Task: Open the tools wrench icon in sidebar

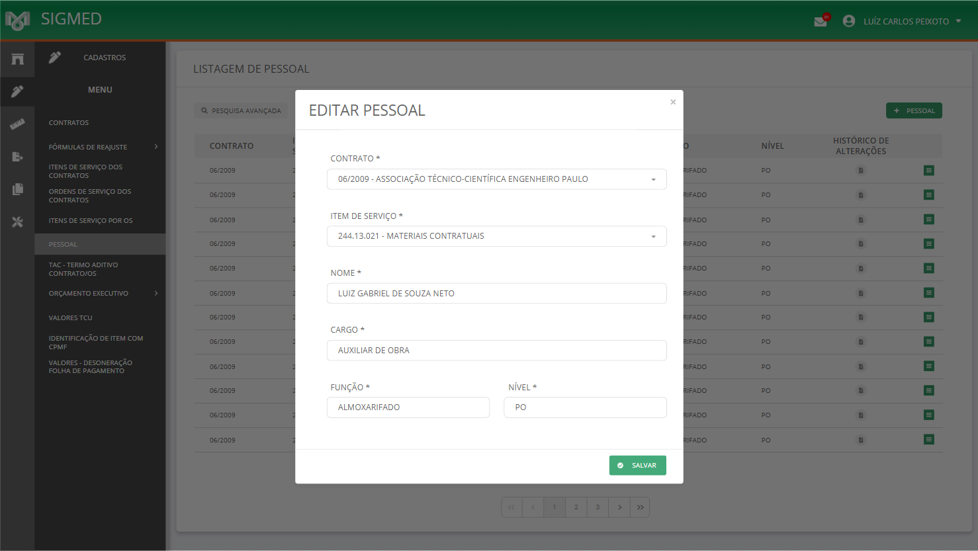Action: click(x=17, y=222)
